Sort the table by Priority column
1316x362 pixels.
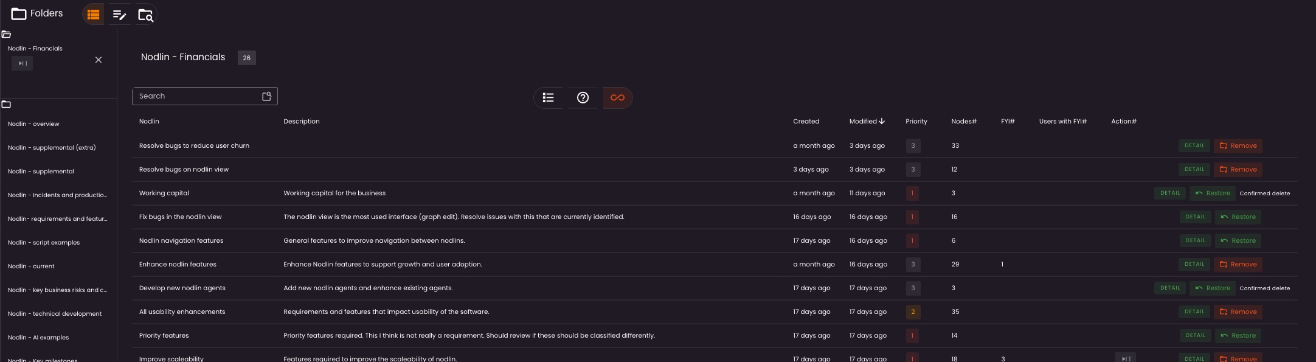click(x=916, y=122)
